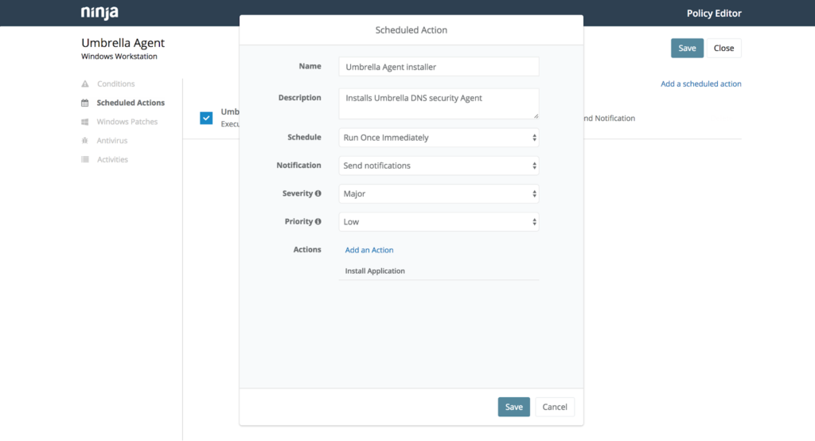Save the scheduled action dialog

[x=513, y=407]
